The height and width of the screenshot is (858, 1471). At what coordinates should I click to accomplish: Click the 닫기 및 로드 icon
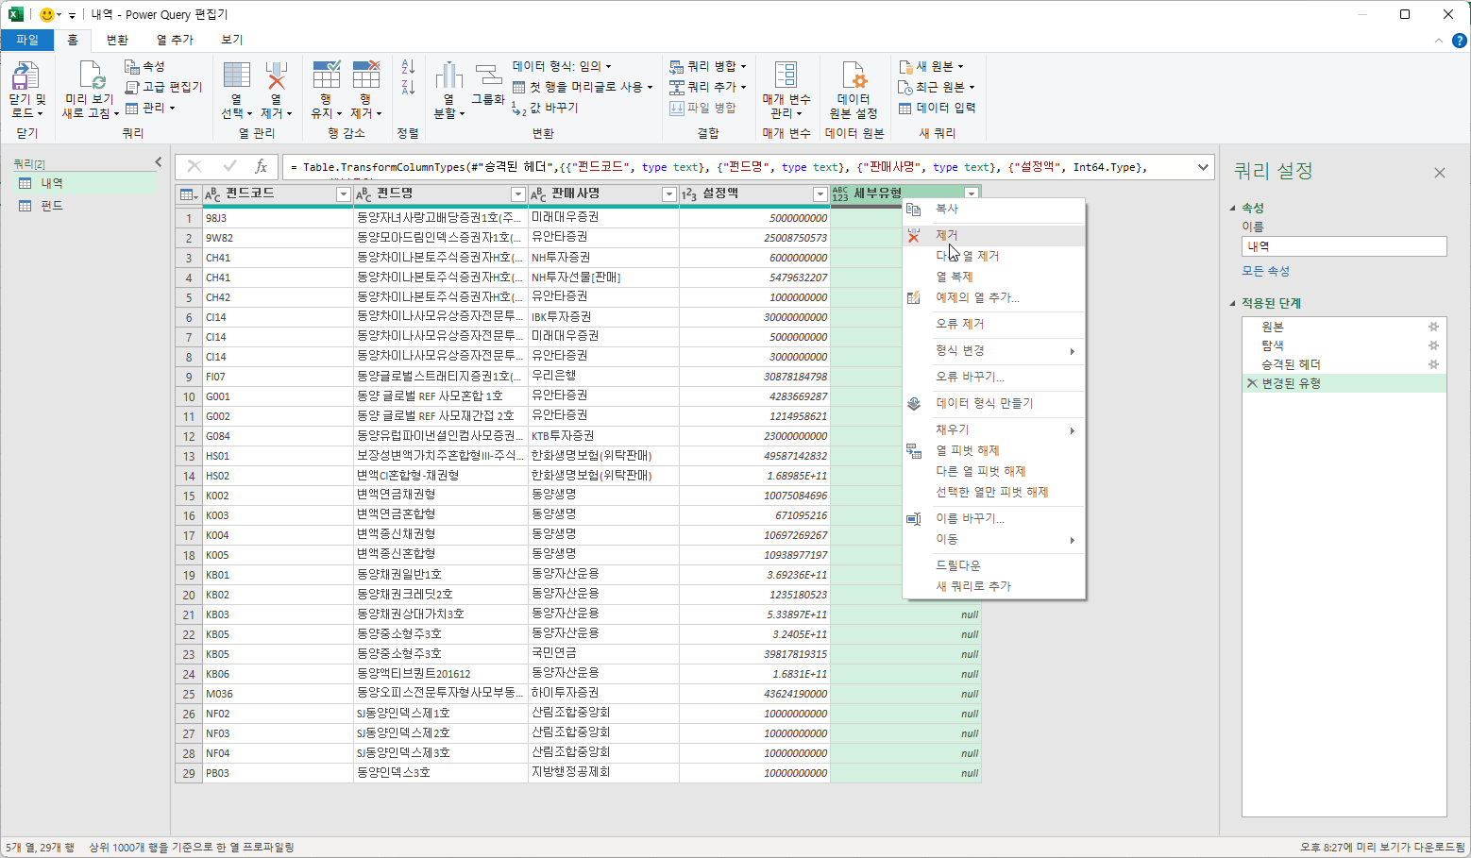(25, 76)
